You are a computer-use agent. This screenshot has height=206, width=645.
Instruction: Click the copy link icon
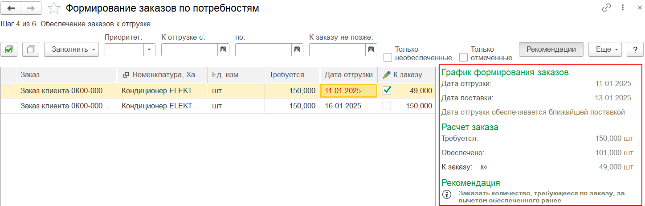pos(606,8)
